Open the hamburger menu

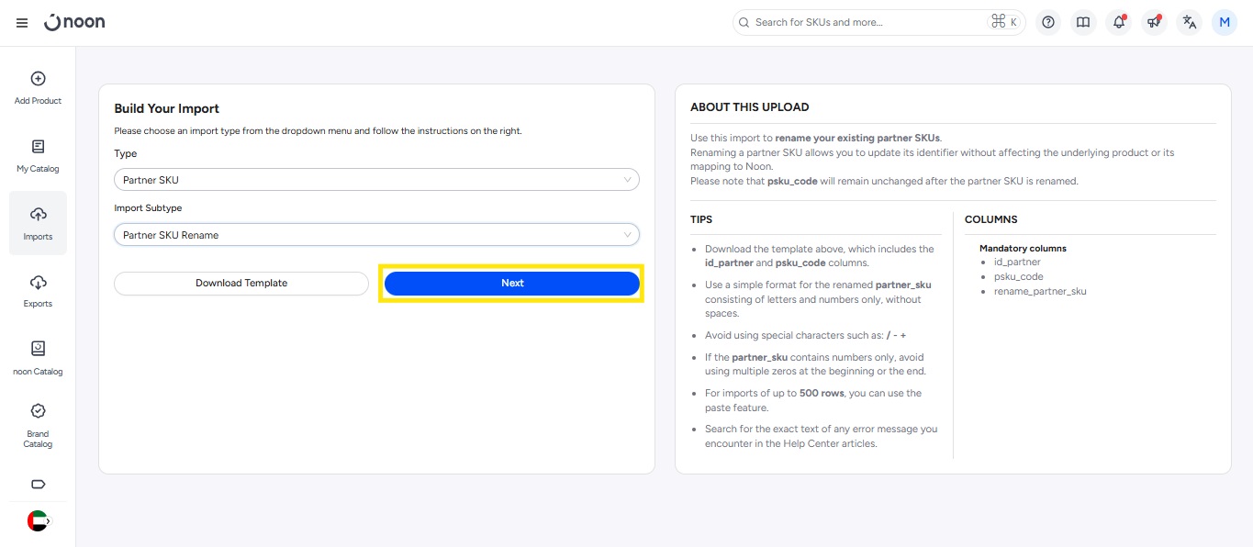(x=22, y=23)
